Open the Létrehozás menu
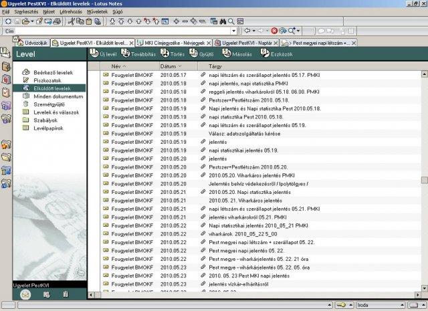428x311 pixels. coord(70,12)
